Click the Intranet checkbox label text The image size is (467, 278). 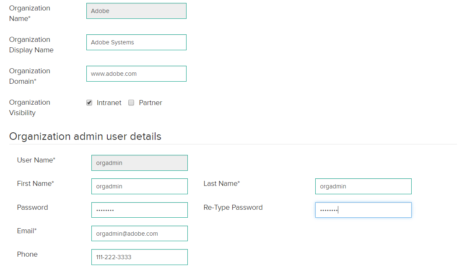[109, 103]
